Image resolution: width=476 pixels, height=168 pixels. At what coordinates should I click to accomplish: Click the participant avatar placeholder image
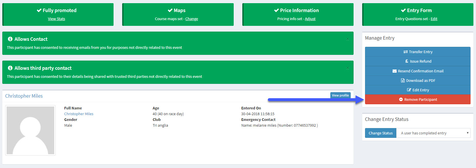click(30, 130)
